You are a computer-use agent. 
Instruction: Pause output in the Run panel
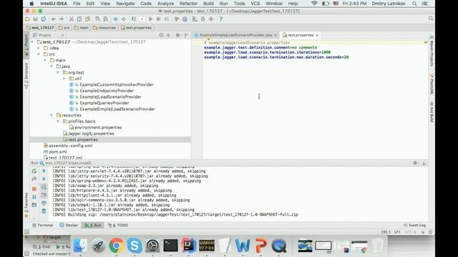pyautogui.click(x=34, y=197)
